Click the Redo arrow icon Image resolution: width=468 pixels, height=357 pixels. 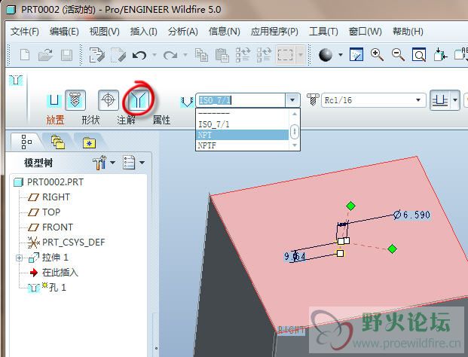[x=170, y=55]
